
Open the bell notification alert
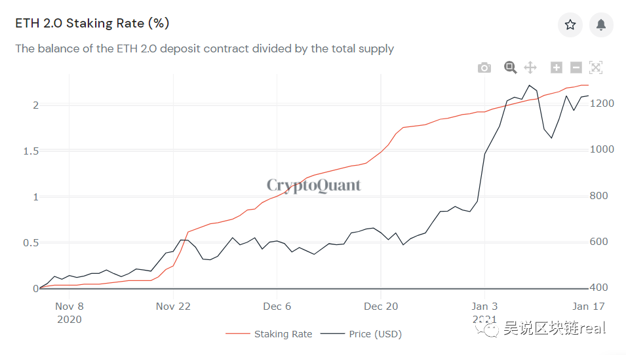601,25
